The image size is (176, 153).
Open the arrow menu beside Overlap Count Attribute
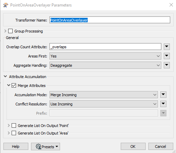(167, 47)
